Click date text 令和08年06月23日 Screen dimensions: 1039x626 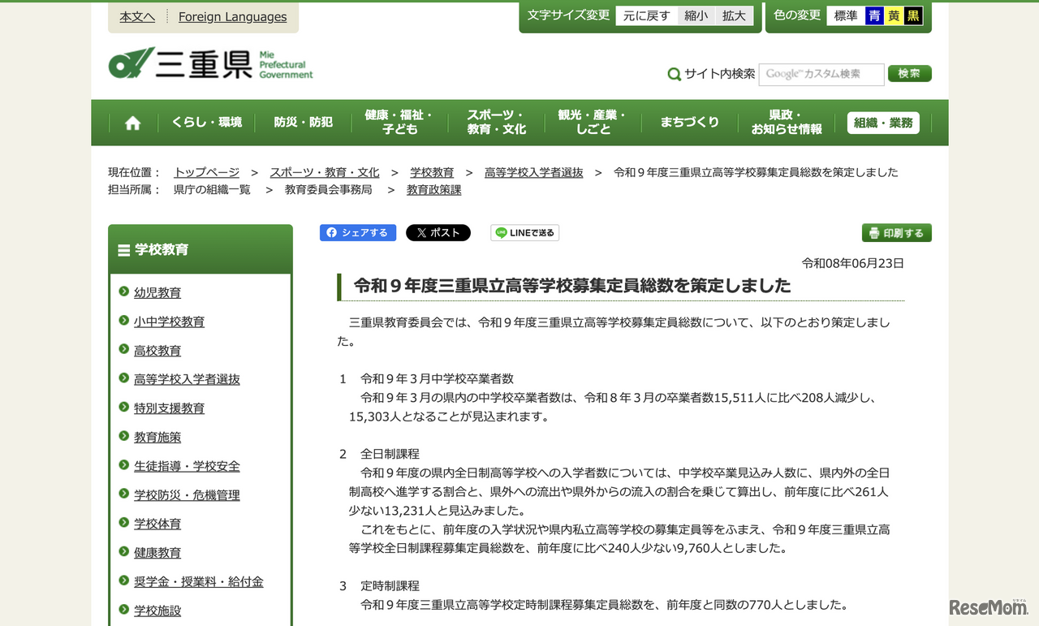[x=853, y=263]
